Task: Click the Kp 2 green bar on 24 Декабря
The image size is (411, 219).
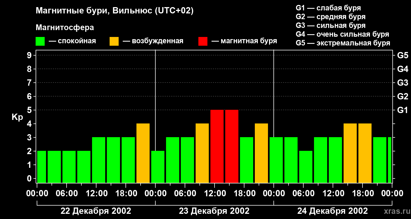Action: [306, 167]
